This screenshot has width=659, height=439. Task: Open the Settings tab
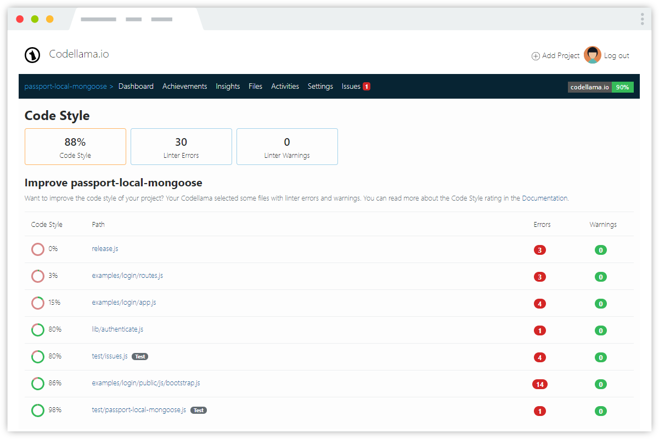320,86
